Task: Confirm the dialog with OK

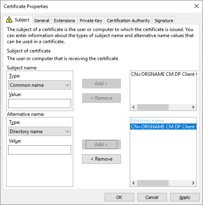Action: (x=119, y=197)
